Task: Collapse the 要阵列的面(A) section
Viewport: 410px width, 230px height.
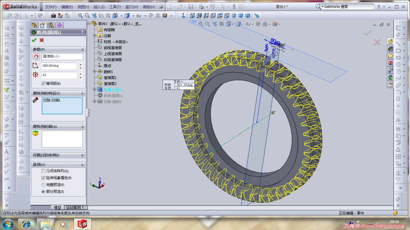Action: point(83,127)
